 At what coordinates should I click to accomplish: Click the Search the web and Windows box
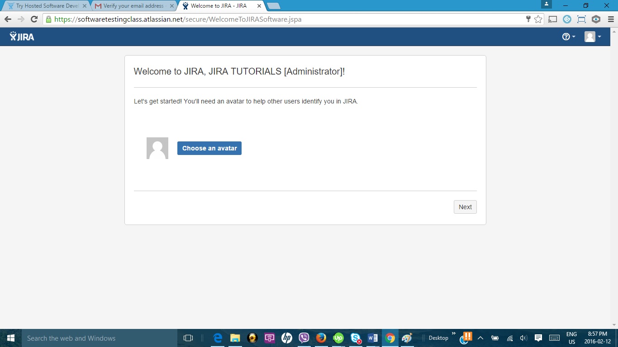point(100,338)
